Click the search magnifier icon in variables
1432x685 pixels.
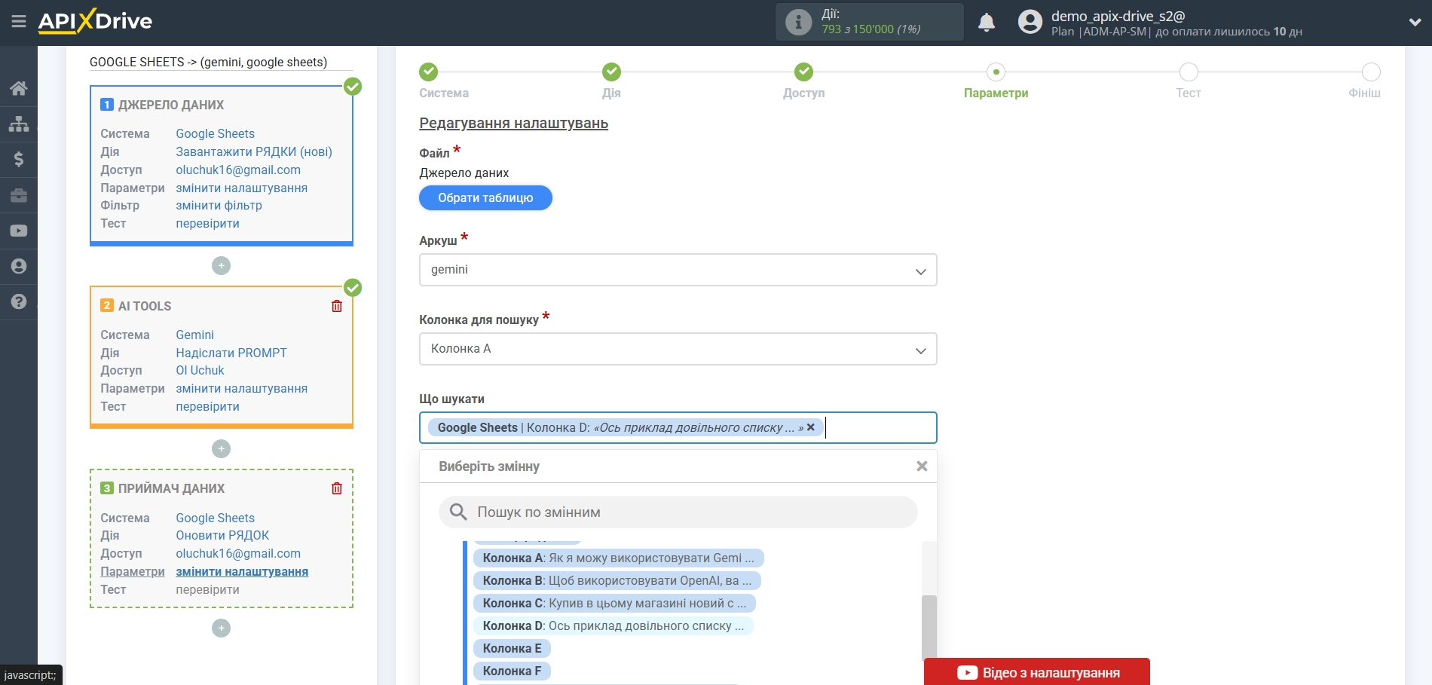[458, 512]
